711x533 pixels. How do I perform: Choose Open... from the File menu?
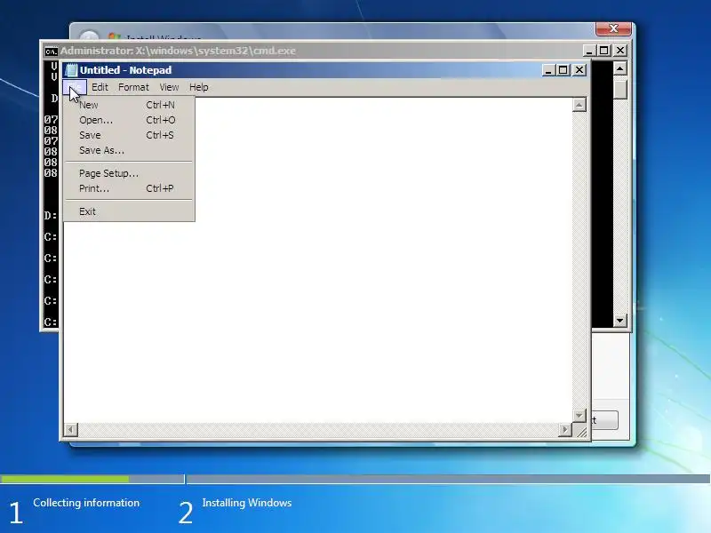coord(129,120)
